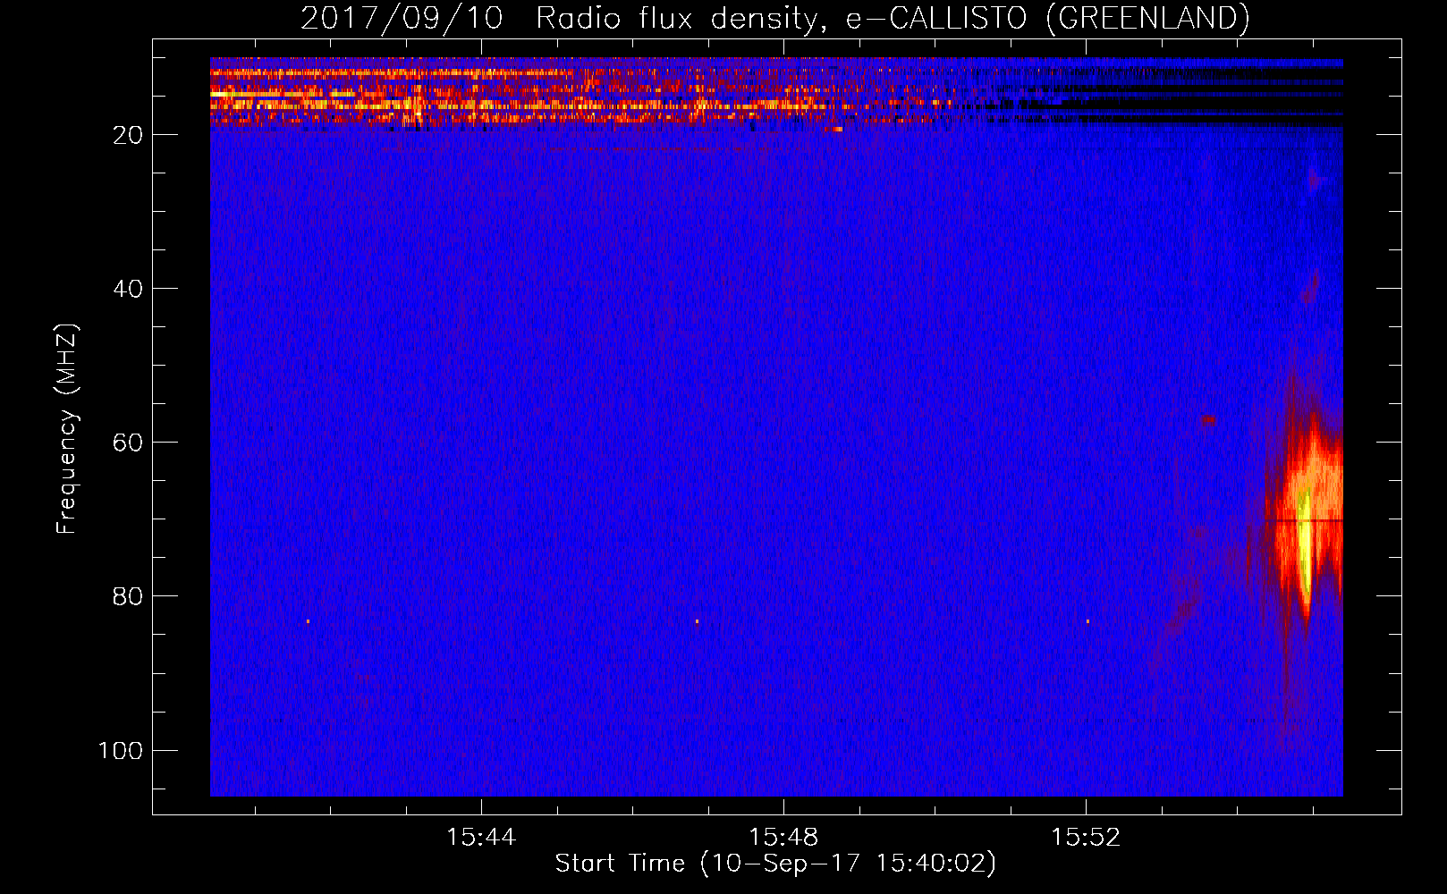The image size is (1447, 894).
Task: Click the 15:52 time tick label
Action: tap(1086, 838)
